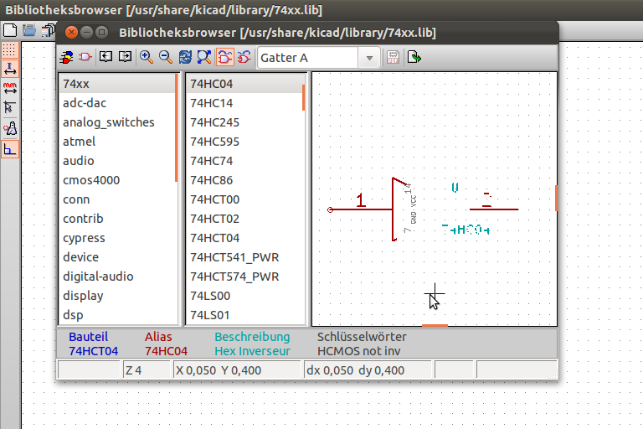This screenshot has height=429, width=643.
Task: Click the zoom fit icon
Action: click(x=204, y=58)
